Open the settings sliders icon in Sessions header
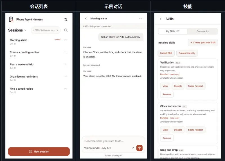Viewport: 225px width, 161px height. (x=66, y=19)
